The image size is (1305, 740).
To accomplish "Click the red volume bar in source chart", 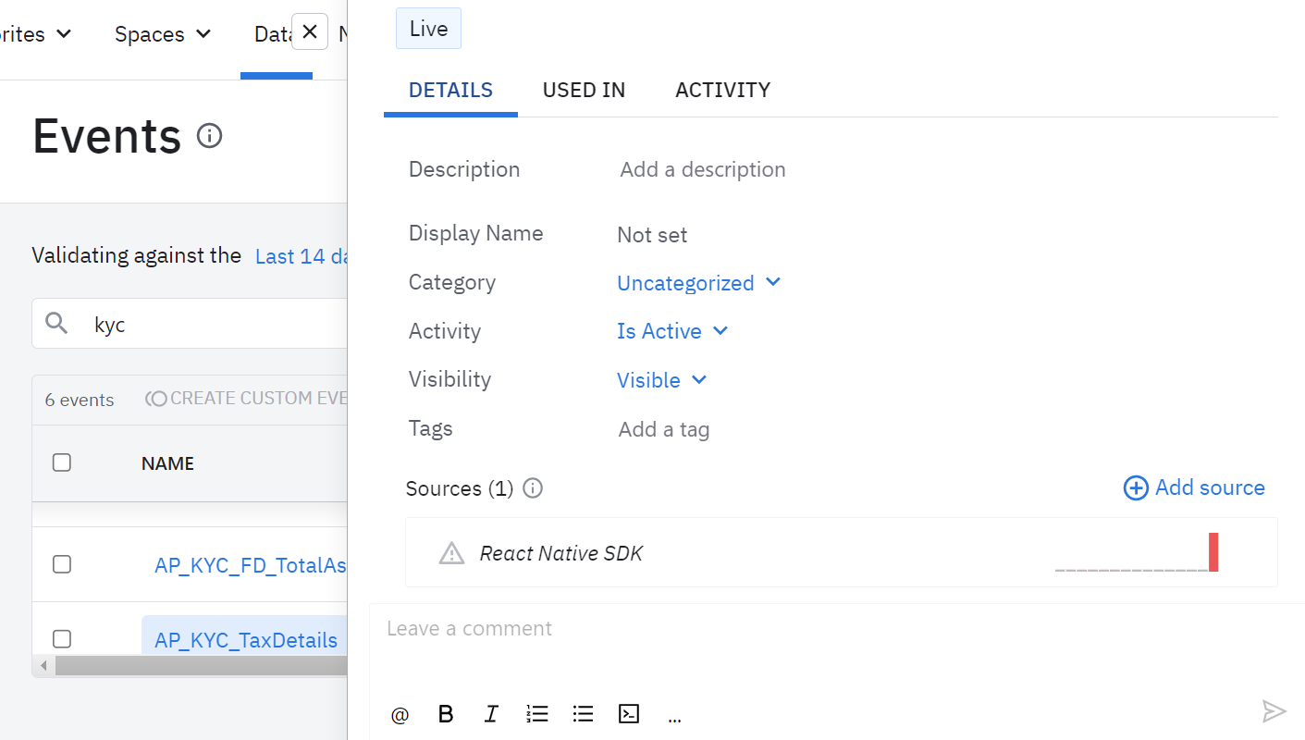I will 1213,552.
